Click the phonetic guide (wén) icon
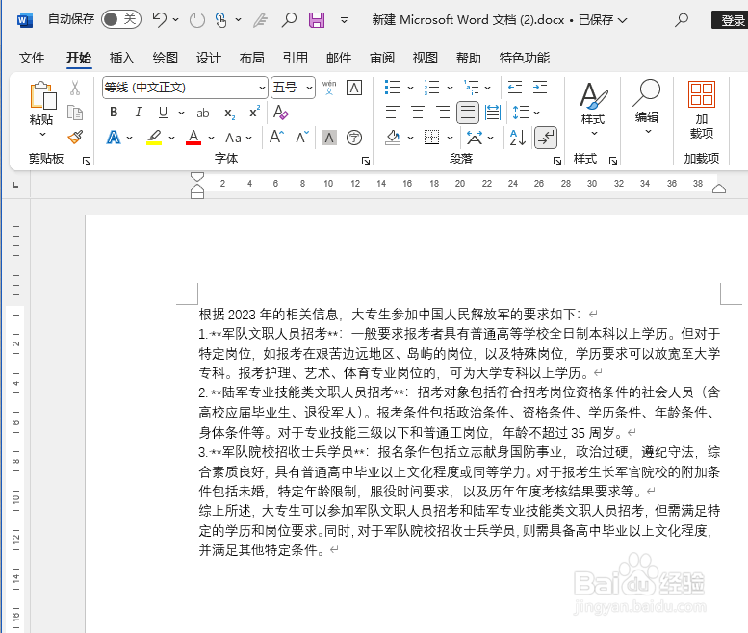Viewport: 748px width, 633px height. [x=329, y=88]
